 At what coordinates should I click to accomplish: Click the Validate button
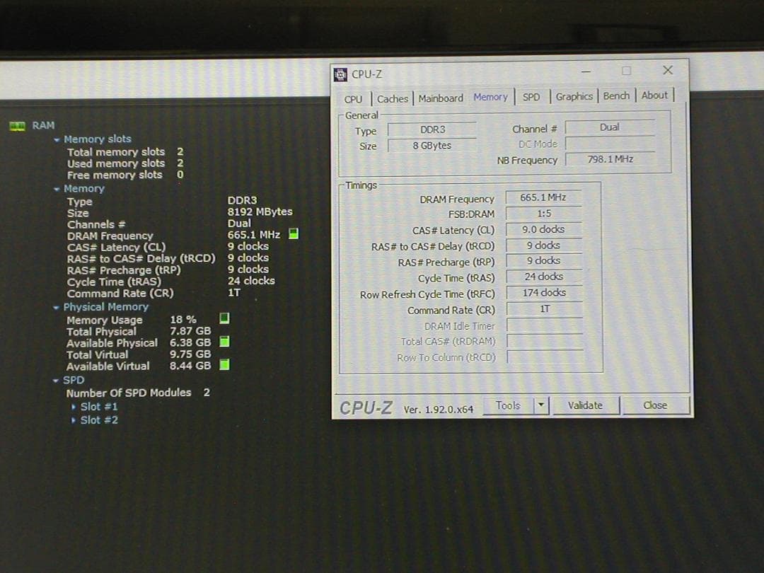(x=585, y=405)
